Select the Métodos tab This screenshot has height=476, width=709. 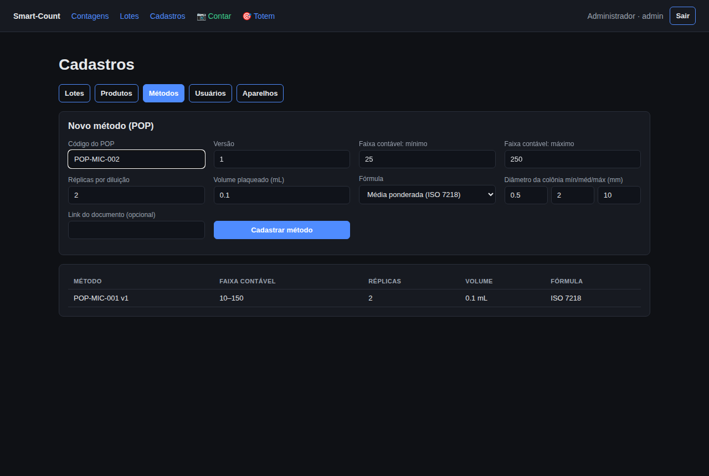(163, 94)
